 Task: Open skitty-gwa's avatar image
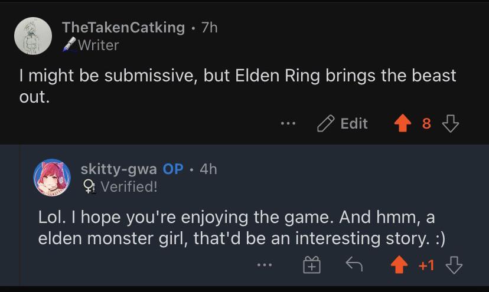click(x=52, y=177)
